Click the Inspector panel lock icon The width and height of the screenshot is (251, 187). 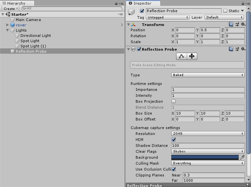pos(242,3)
